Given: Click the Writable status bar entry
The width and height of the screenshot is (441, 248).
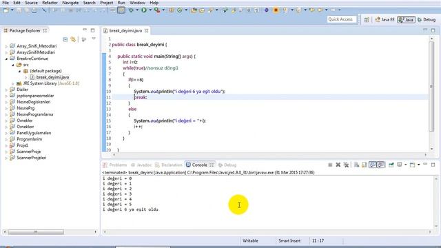Looking at the screenshot, I should click(250, 240).
